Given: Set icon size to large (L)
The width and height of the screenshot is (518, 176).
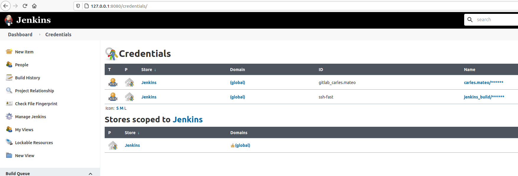Looking at the screenshot, I should (x=125, y=108).
